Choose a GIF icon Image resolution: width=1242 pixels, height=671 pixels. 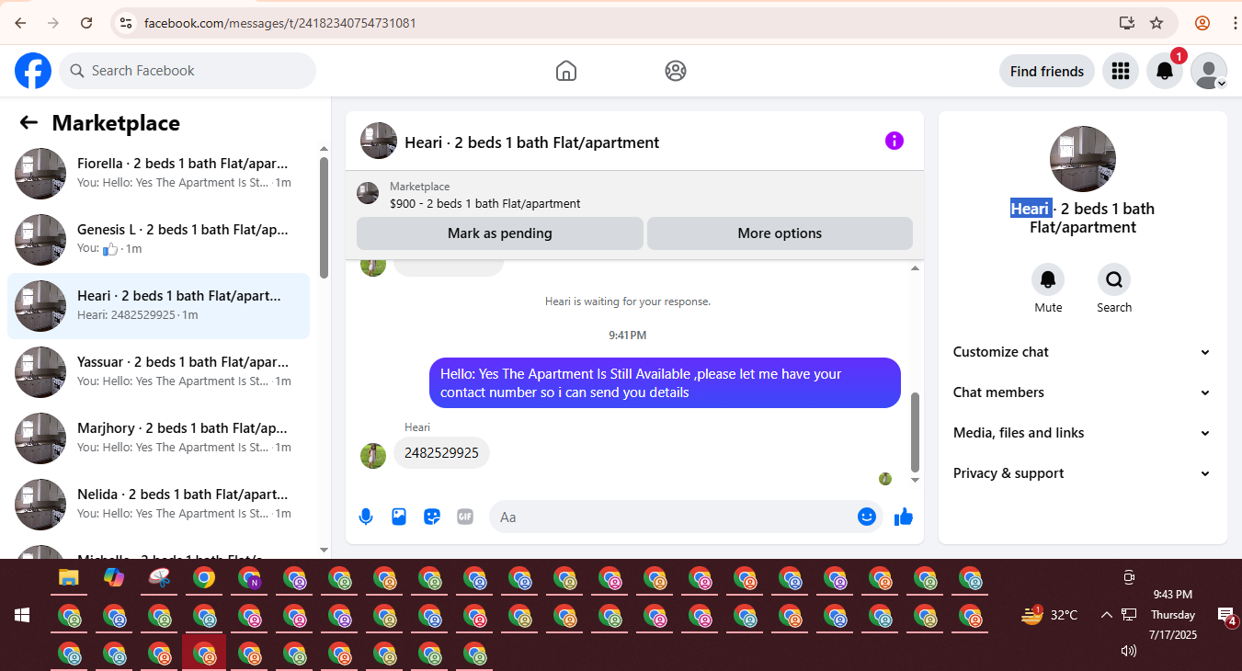click(x=465, y=517)
